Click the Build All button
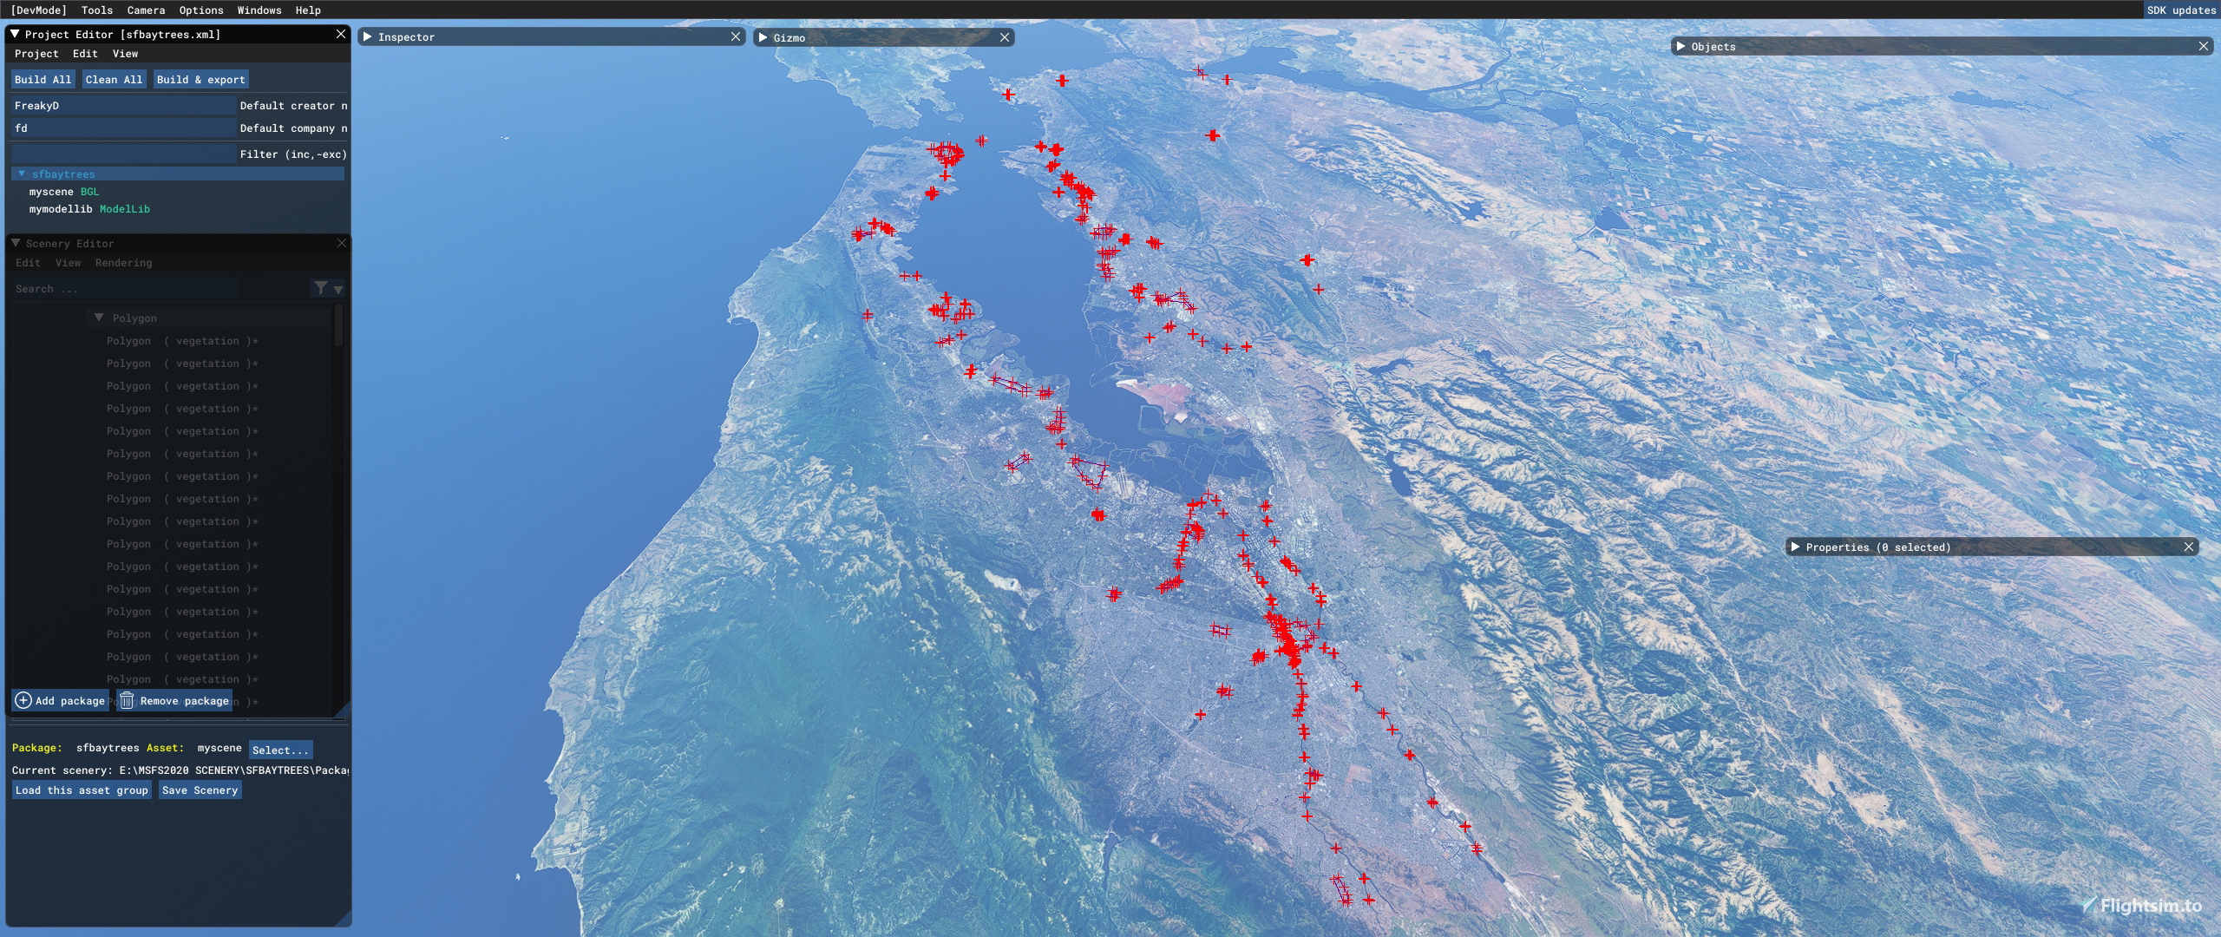Screen dimensions: 2221x937 [43, 79]
